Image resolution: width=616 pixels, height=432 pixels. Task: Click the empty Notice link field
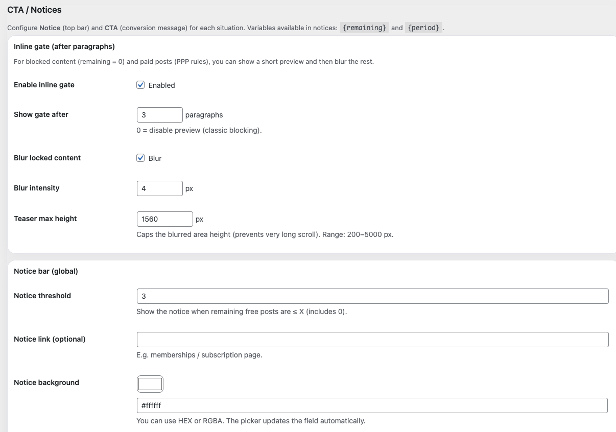(x=372, y=339)
